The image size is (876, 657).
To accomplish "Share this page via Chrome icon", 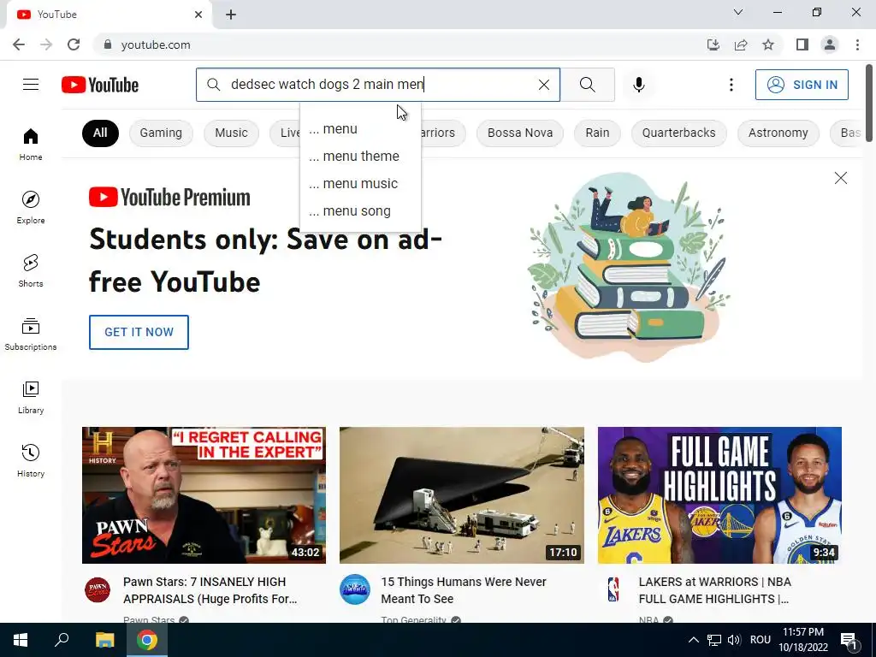I will pyautogui.click(x=741, y=44).
